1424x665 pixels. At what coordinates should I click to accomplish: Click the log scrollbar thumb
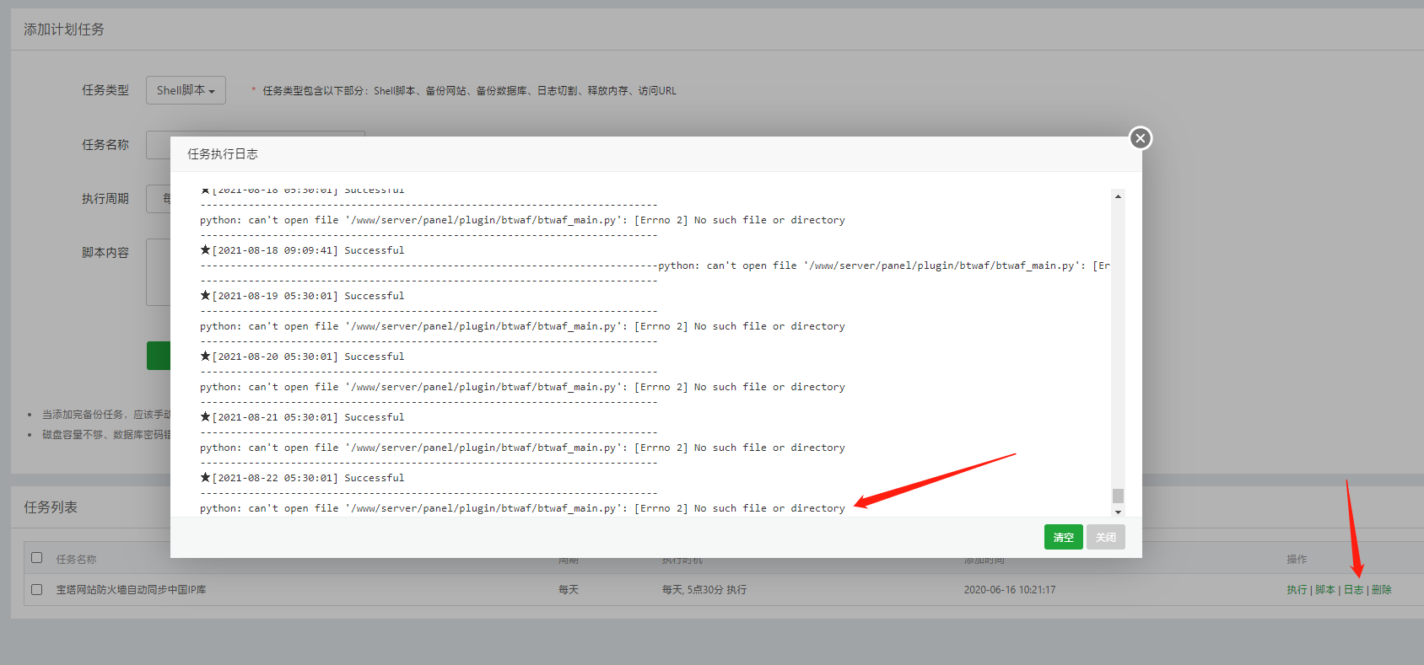click(x=1118, y=496)
